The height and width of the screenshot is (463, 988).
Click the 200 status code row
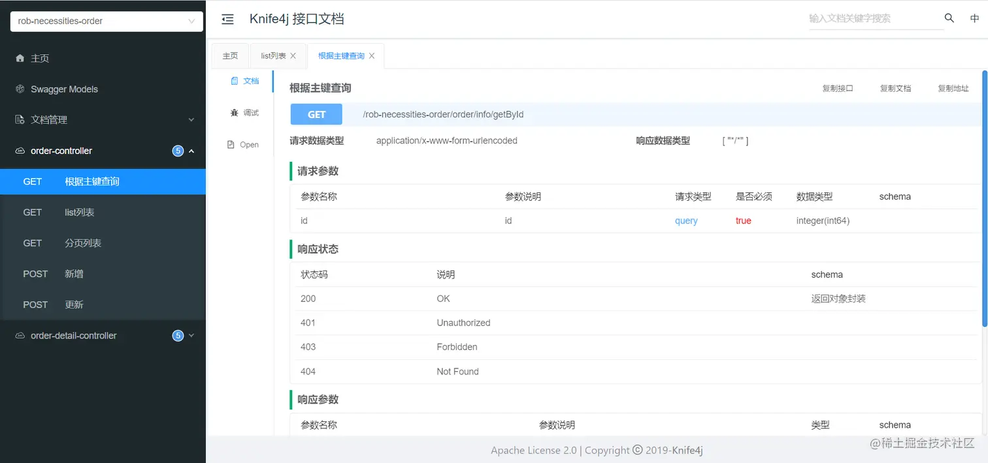coord(636,299)
